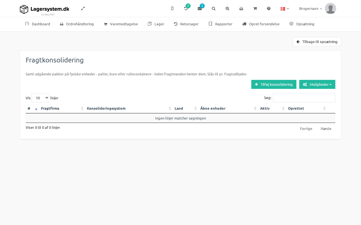Expand the Brugernavn user menu

pos(311,8)
